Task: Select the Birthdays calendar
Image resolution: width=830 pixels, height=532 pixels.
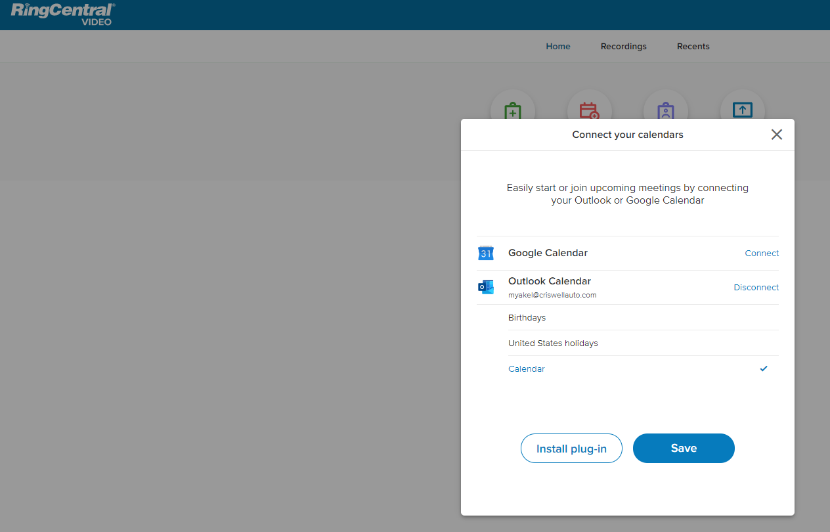Action: tap(644, 317)
